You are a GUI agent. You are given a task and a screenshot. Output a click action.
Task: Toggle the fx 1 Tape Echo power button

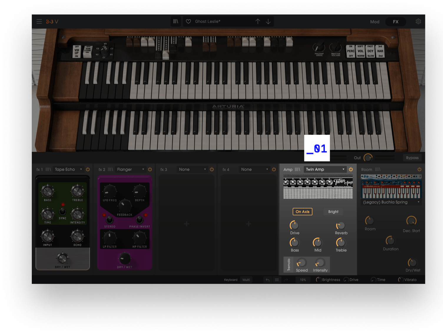tap(88, 169)
